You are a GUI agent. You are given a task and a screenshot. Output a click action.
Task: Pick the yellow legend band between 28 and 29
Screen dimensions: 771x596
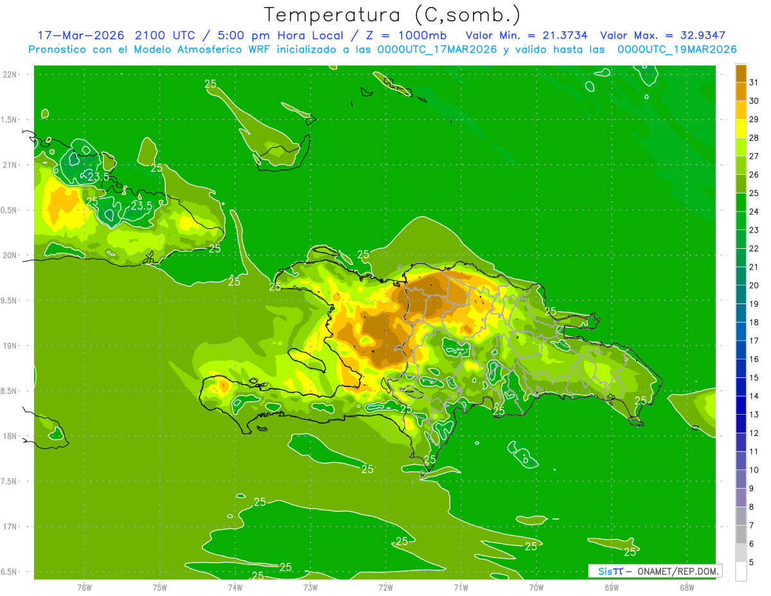741,128
